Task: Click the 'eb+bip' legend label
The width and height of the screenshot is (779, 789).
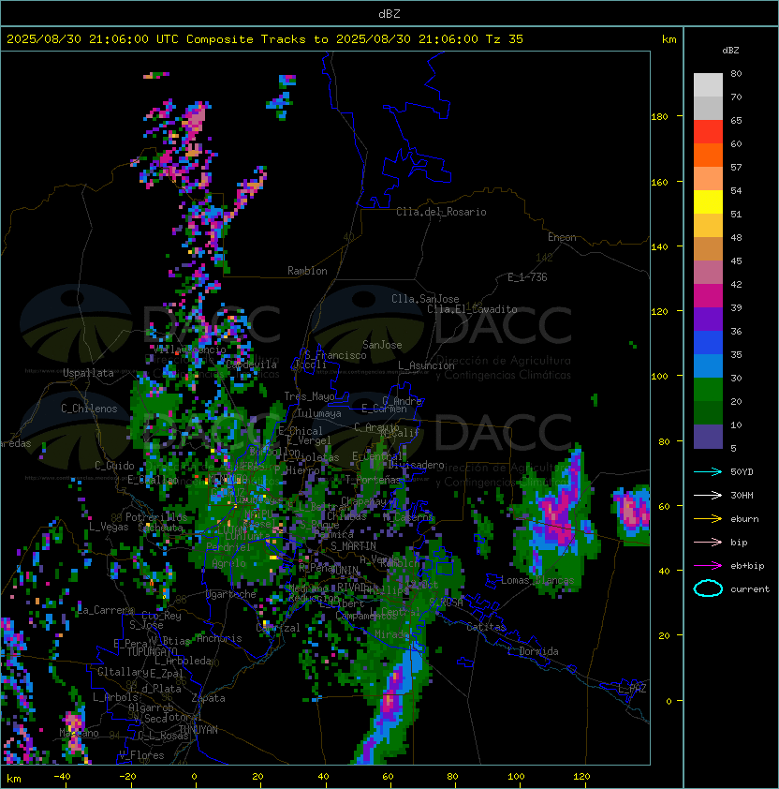Action: (x=747, y=566)
